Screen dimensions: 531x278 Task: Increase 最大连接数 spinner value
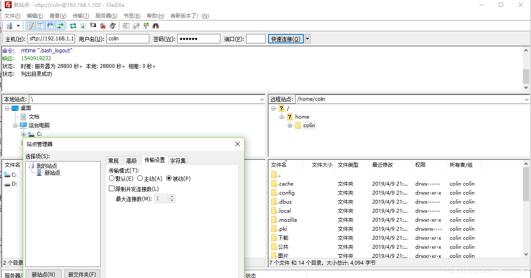tap(172, 196)
